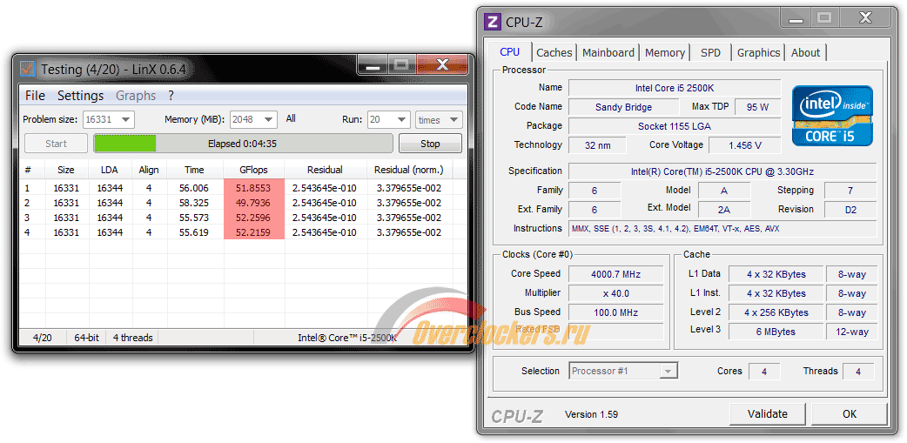Click the Intel Core i5 badge logo
The width and height of the screenshot is (907, 443).
tap(832, 116)
